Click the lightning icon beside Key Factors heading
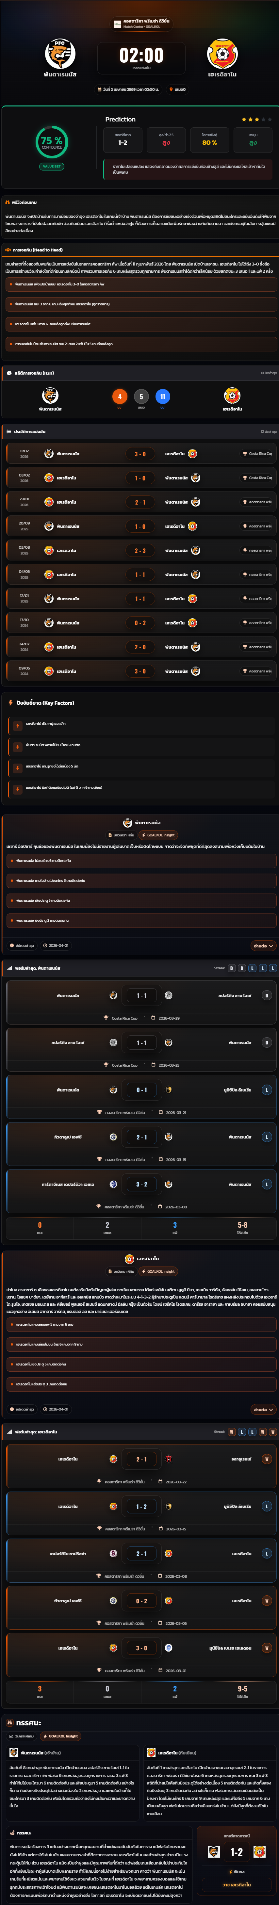This screenshot has height=1905, width=279. coord(10,702)
